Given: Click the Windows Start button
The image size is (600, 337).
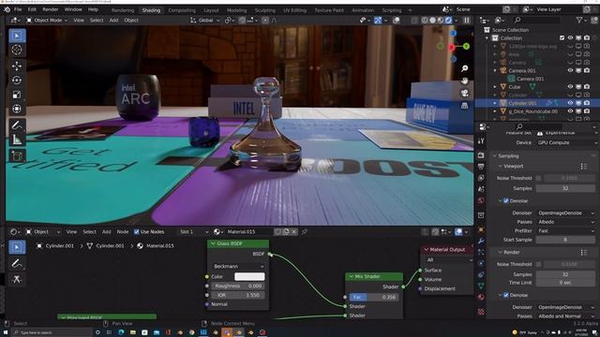Looking at the screenshot, I should point(7,332).
